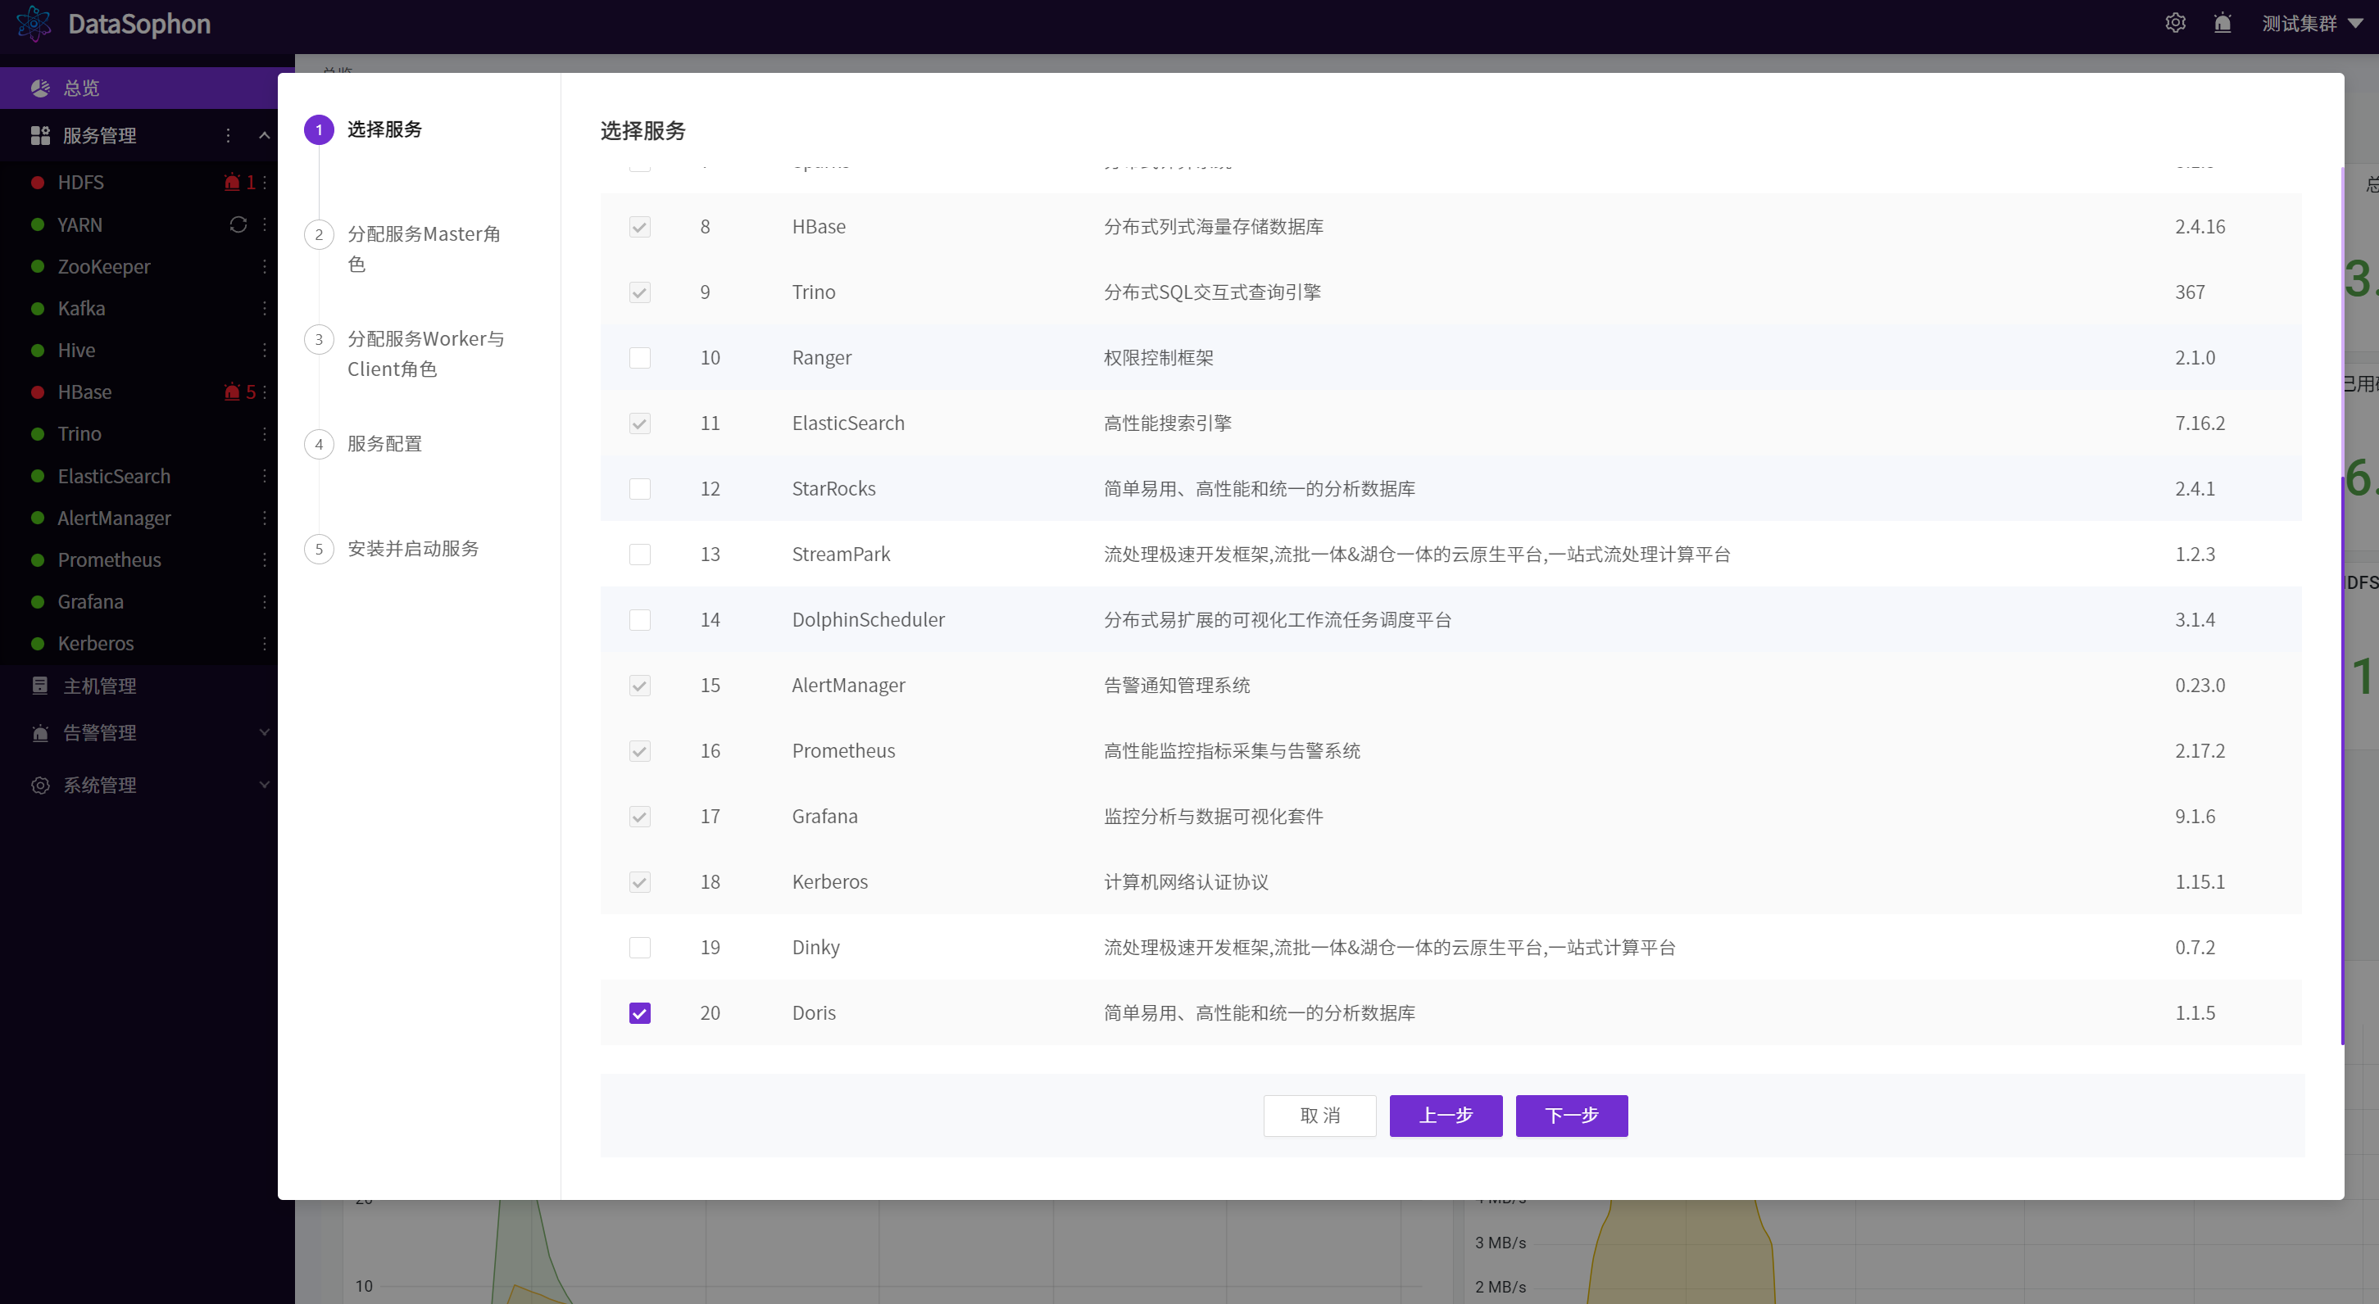Open Trino row options dots

(x=264, y=434)
